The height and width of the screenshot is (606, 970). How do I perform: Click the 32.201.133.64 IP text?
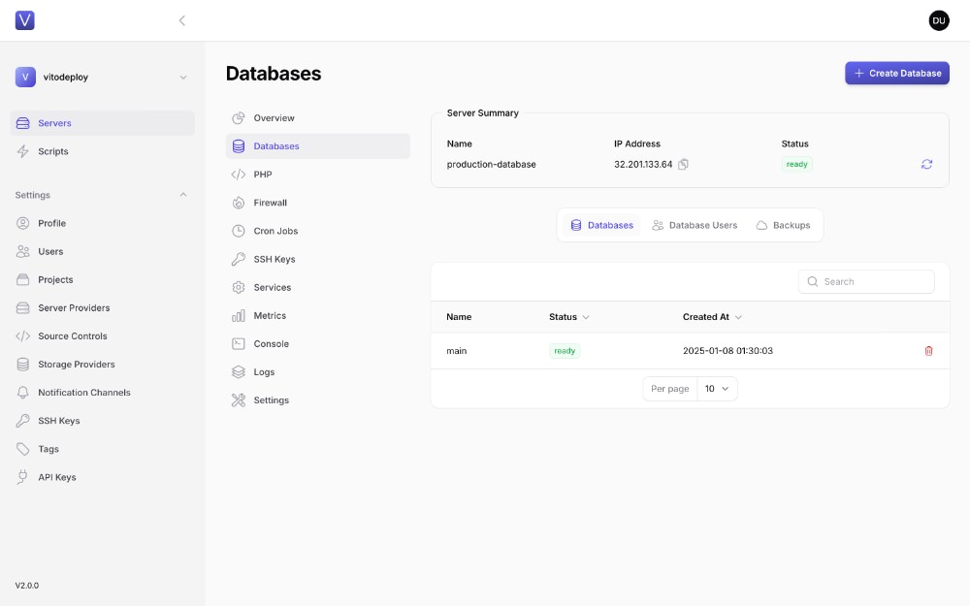[x=643, y=165]
